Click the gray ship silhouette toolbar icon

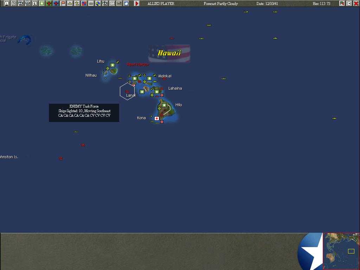(91, 4)
